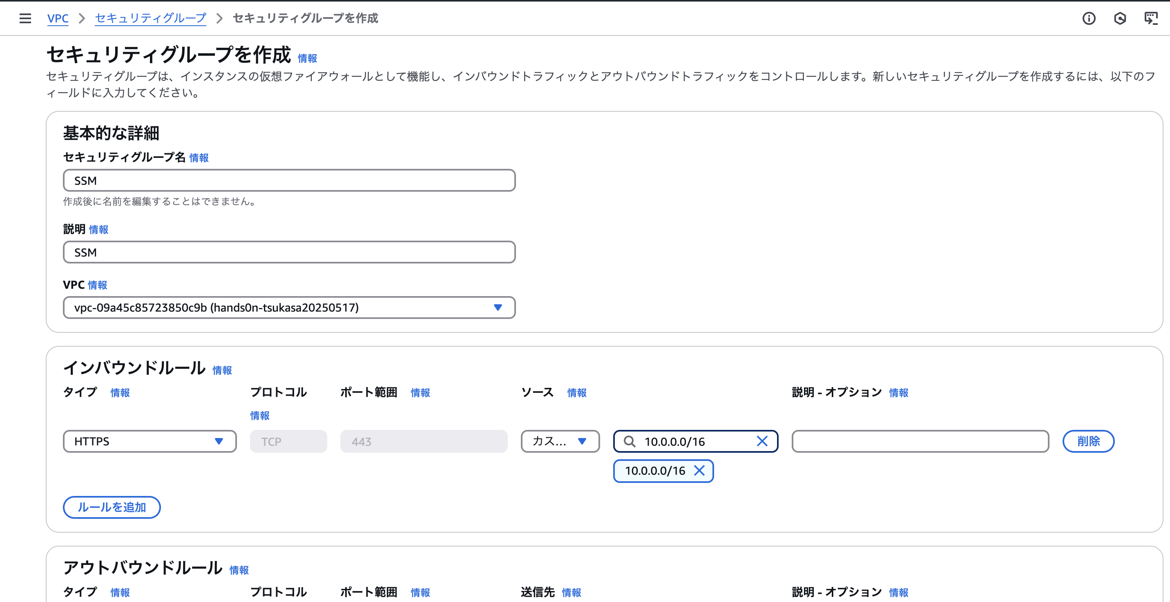Open the hamburger navigation menu
Screen dimensions: 1170x602
point(25,18)
